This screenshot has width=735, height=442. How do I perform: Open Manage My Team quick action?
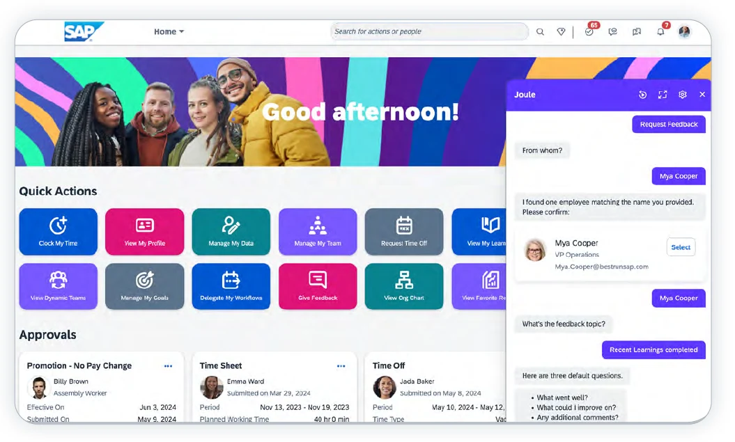[318, 232]
